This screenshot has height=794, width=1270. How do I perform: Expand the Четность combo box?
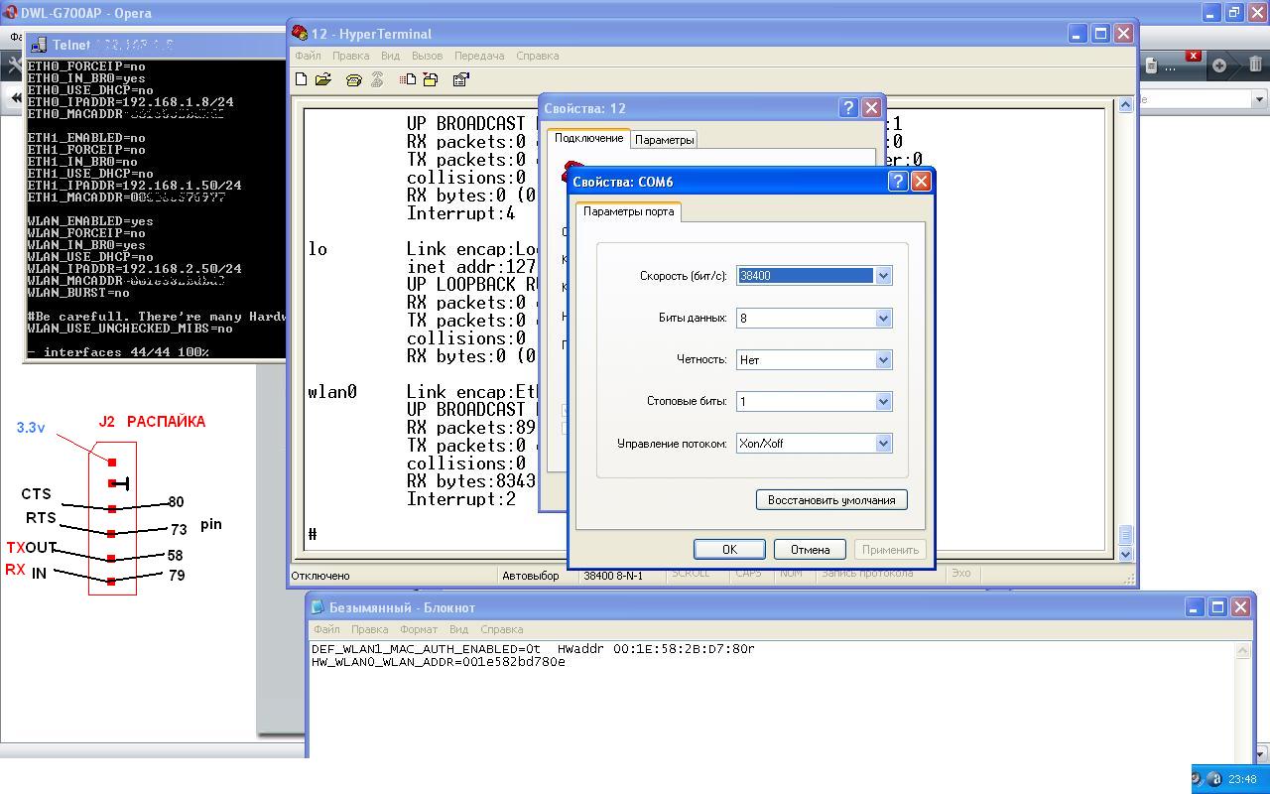pyautogui.click(x=883, y=359)
